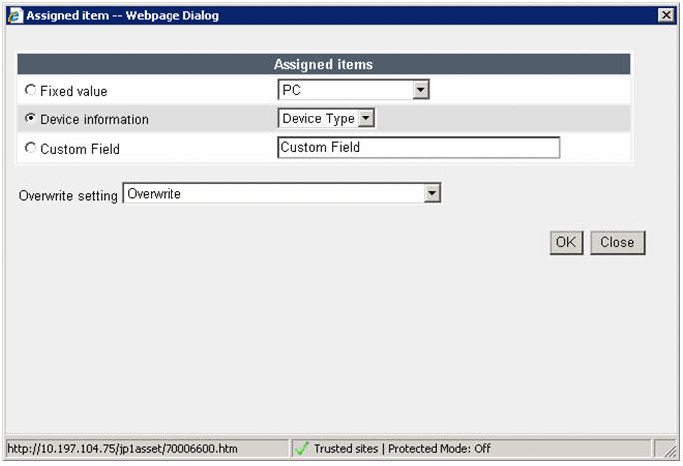This screenshot has width=683, height=466.
Task: Click the Close button next to OK
Action: tap(617, 242)
